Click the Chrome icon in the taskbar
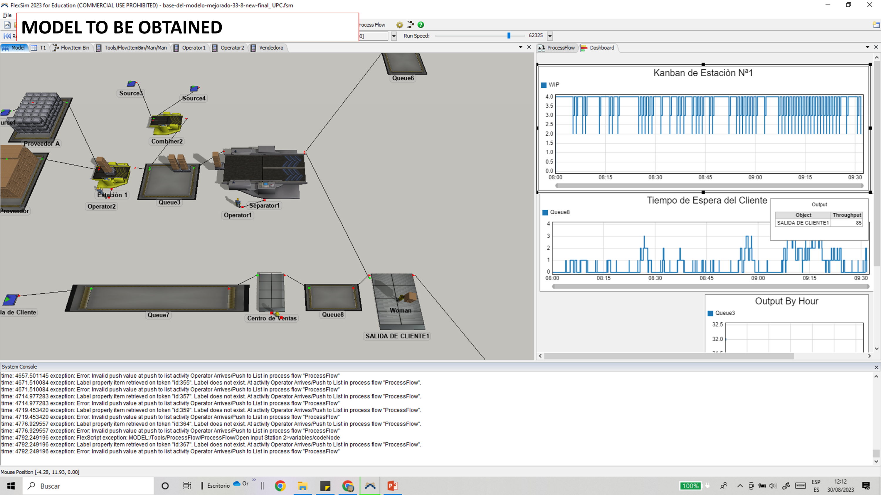 click(280, 485)
